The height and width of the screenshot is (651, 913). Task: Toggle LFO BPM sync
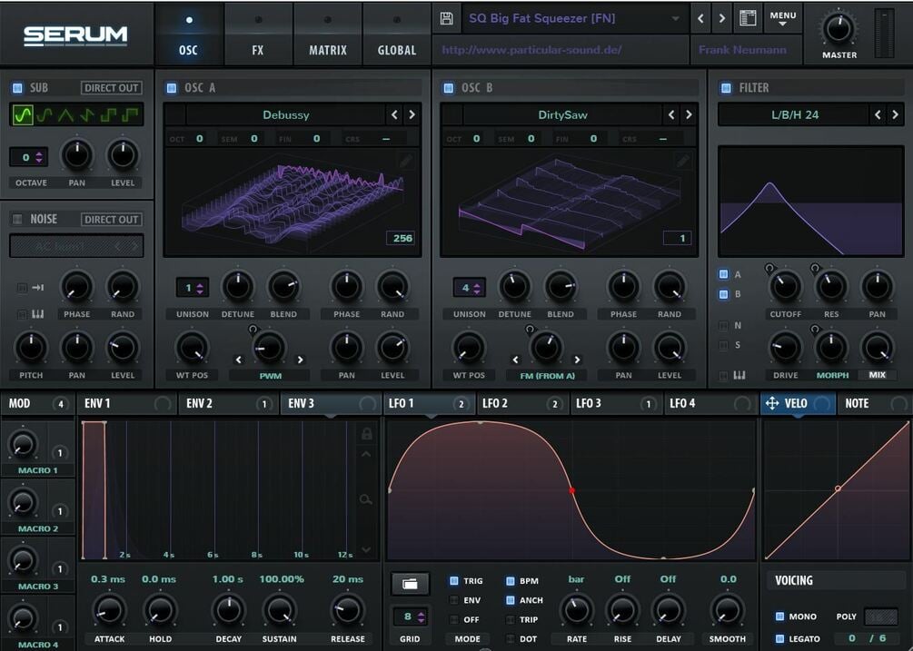pos(510,580)
